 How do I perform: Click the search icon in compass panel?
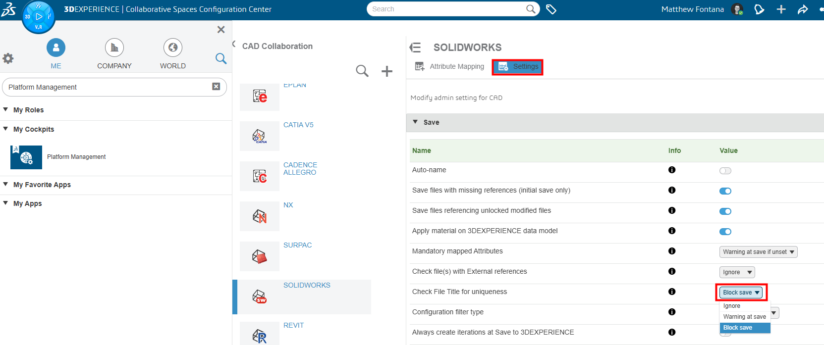click(221, 58)
